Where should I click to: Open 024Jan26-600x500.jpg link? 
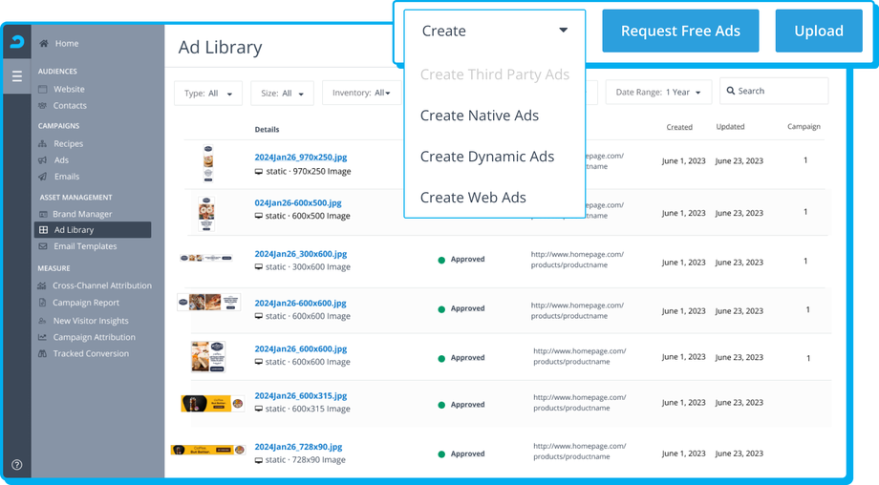click(298, 202)
